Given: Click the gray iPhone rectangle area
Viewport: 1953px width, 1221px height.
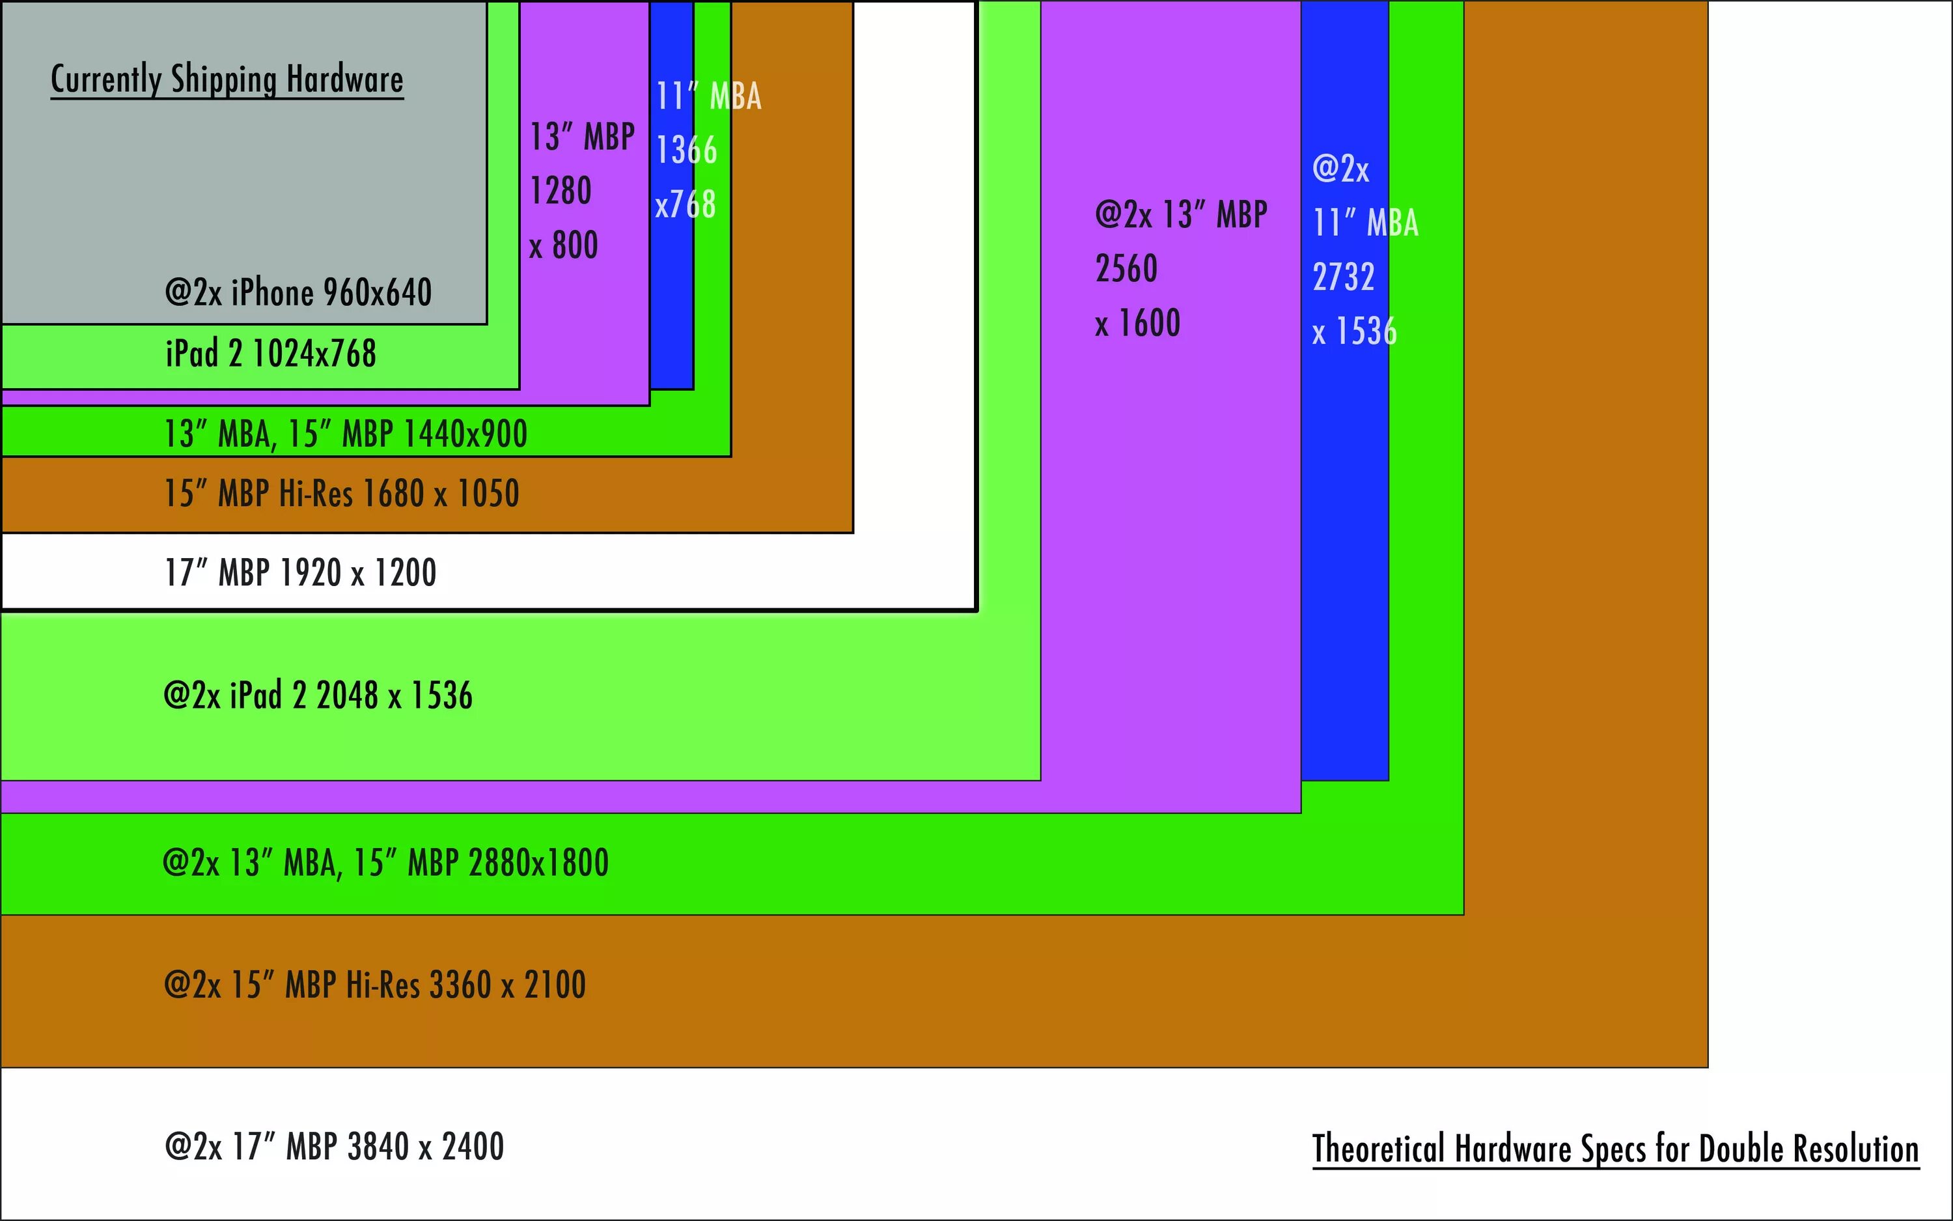Looking at the screenshot, I should [242, 186].
